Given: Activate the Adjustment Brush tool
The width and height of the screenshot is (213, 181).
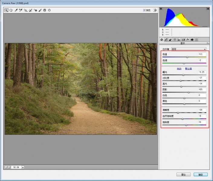Looking at the screenshot, I should tap(40, 10).
